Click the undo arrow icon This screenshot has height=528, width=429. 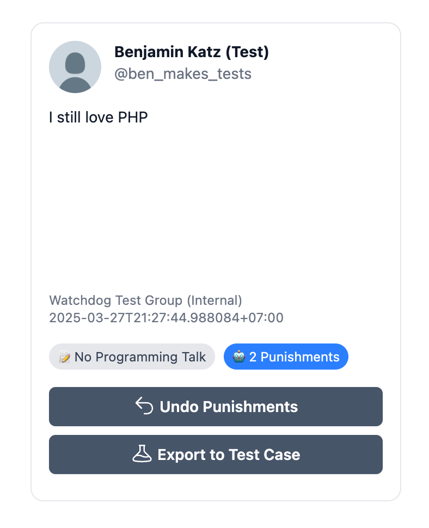(x=144, y=406)
